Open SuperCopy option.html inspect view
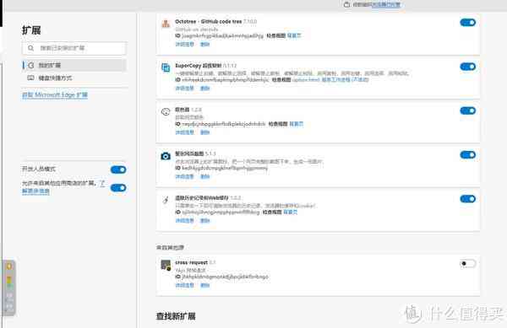 [306, 79]
